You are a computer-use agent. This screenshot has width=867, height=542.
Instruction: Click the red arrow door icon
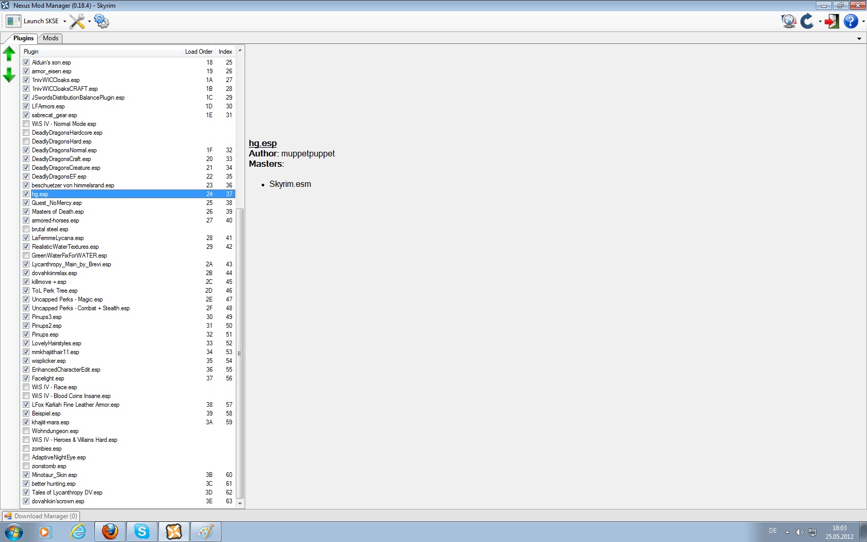coord(831,21)
